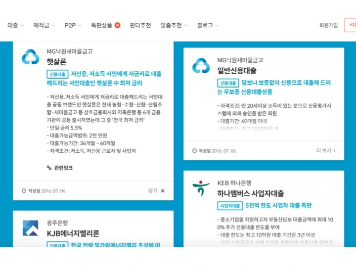Click the 사업자대출 tag on 하나멤버스 card
The width and height of the screenshot is (356, 267).
(x=230, y=206)
